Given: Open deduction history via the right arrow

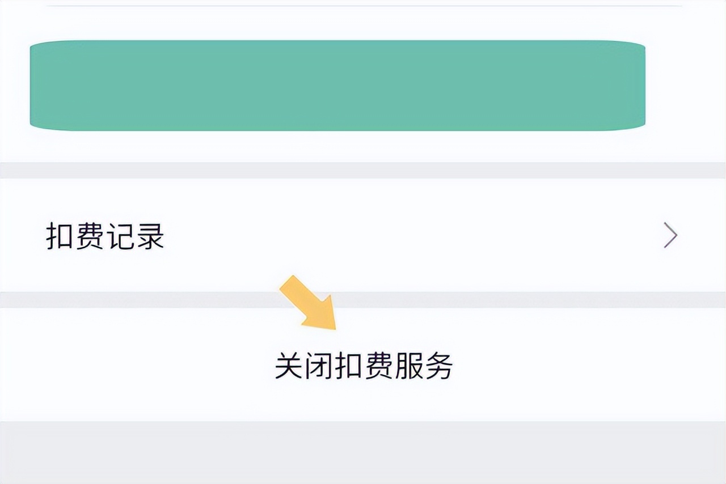Looking at the screenshot, I should coord(669,234).
